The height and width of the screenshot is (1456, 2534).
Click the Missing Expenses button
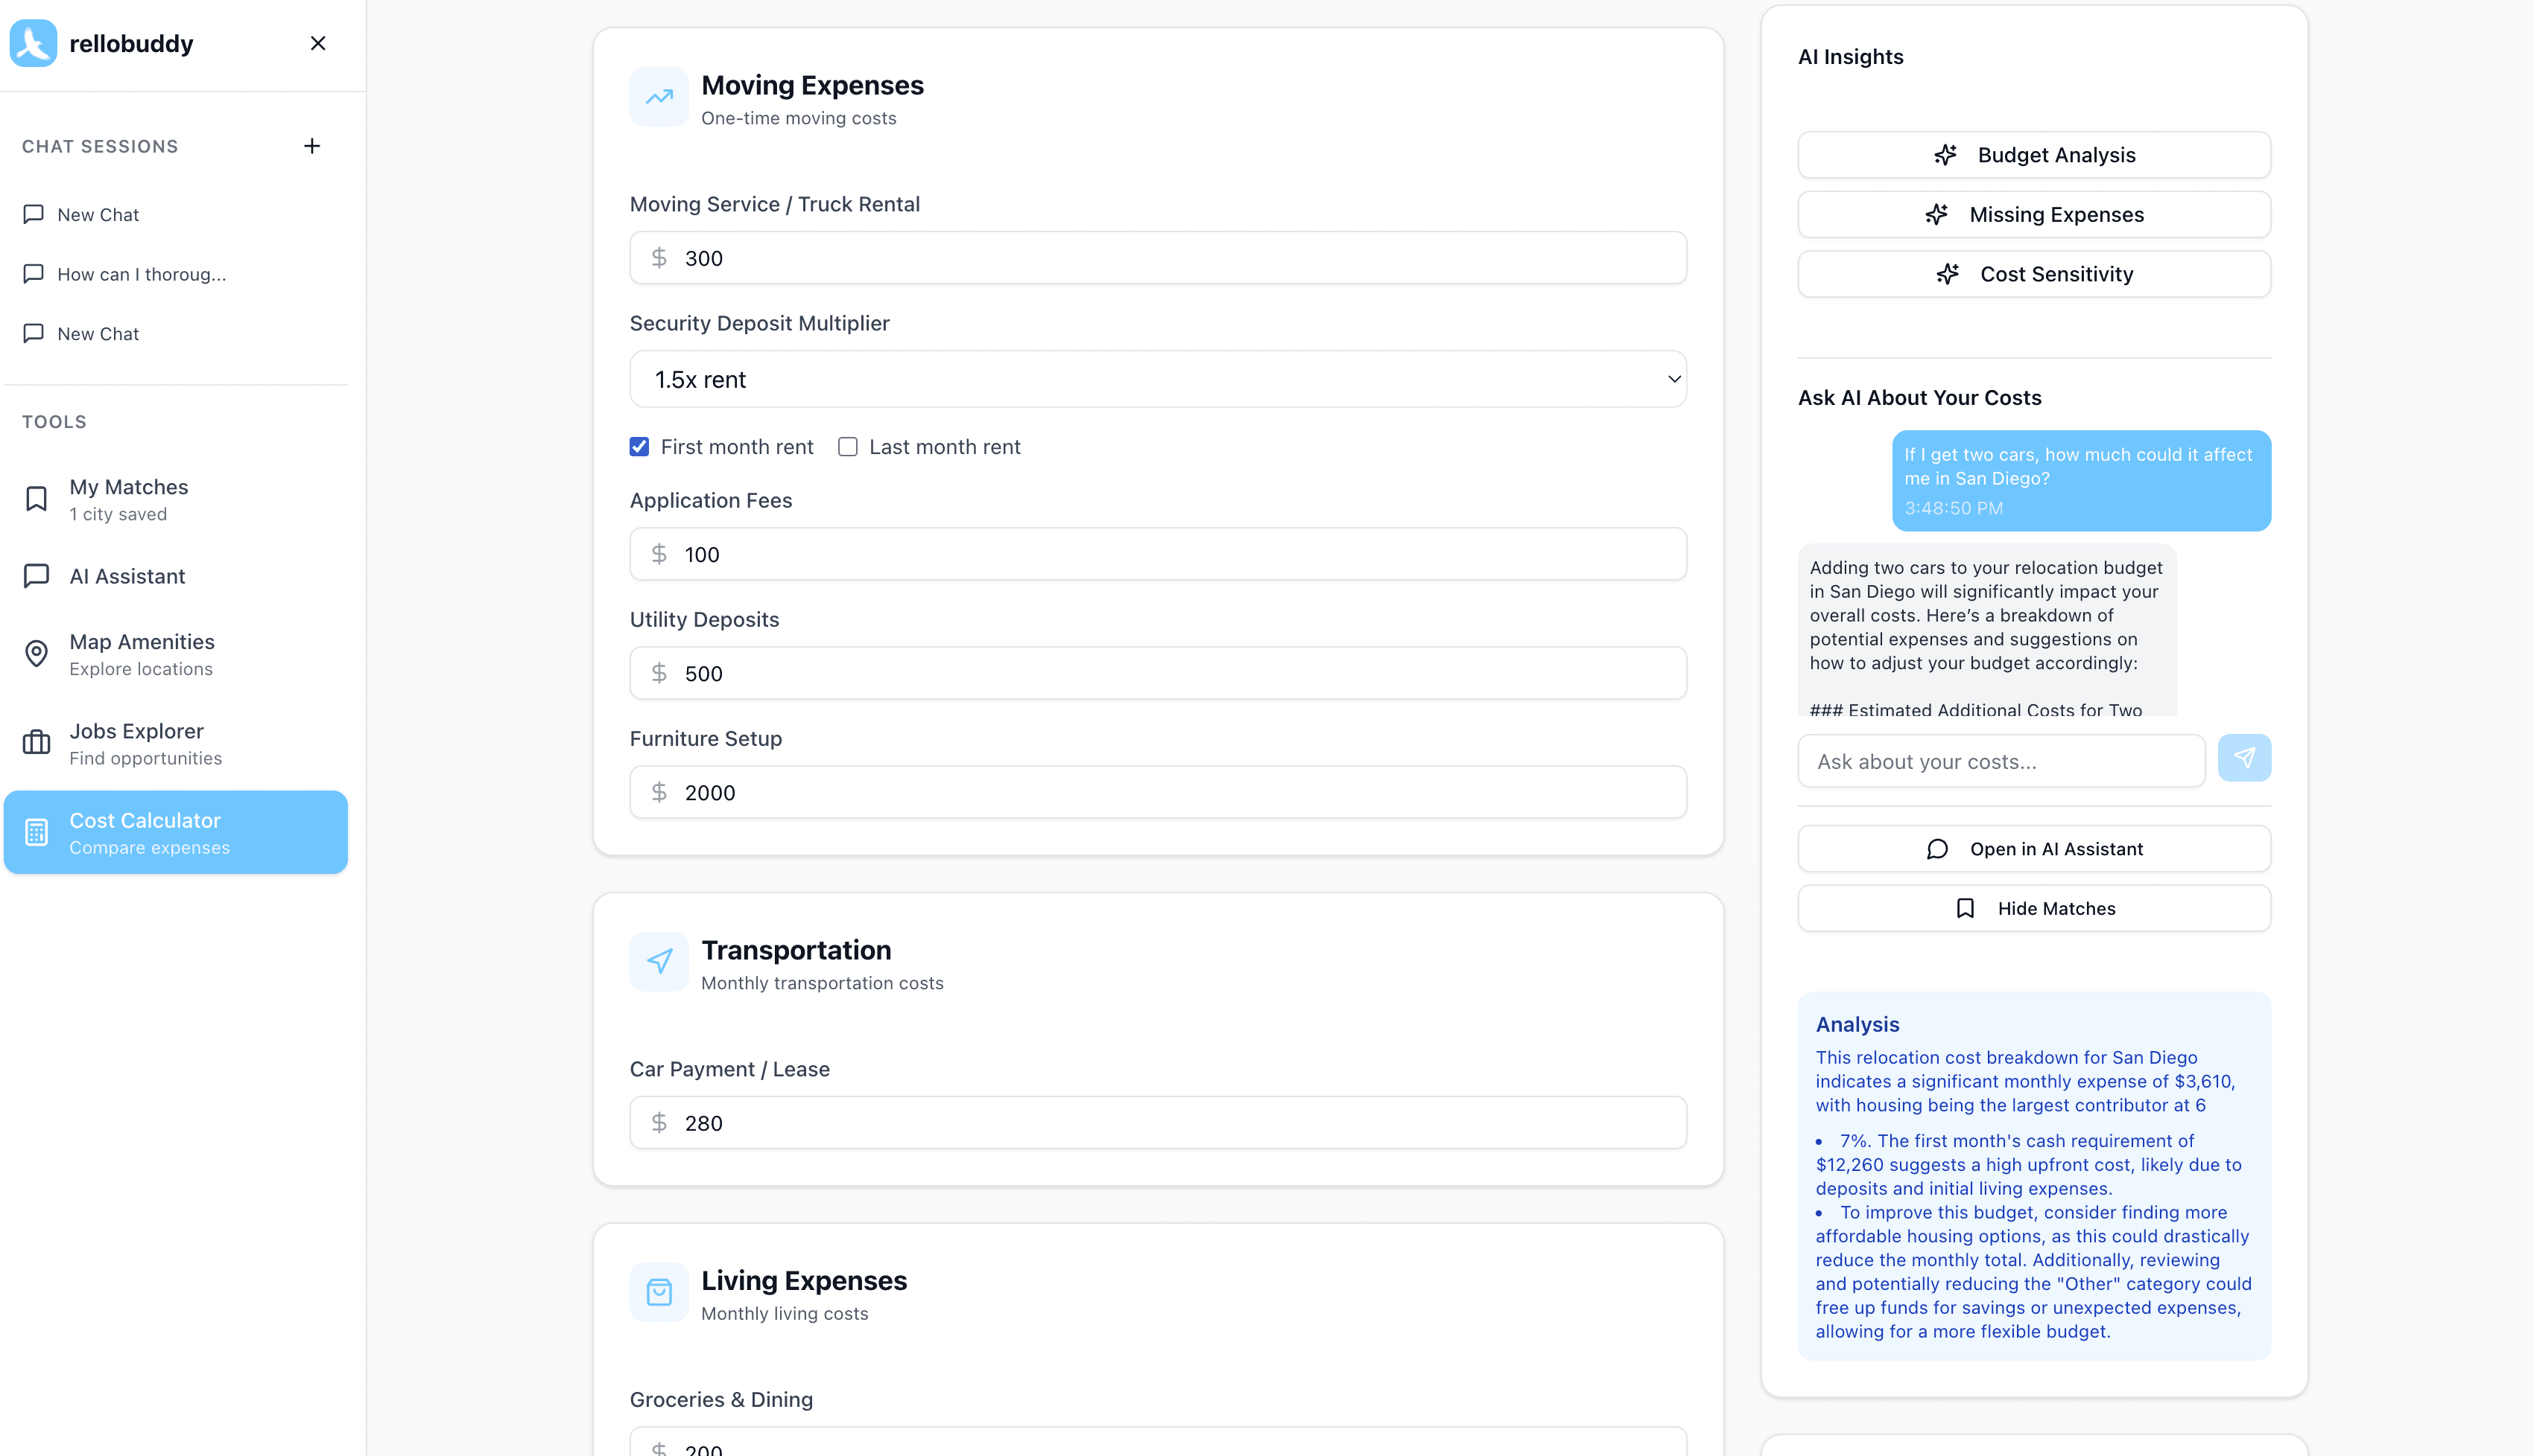pyautogui.click(x=2033, y=215)
